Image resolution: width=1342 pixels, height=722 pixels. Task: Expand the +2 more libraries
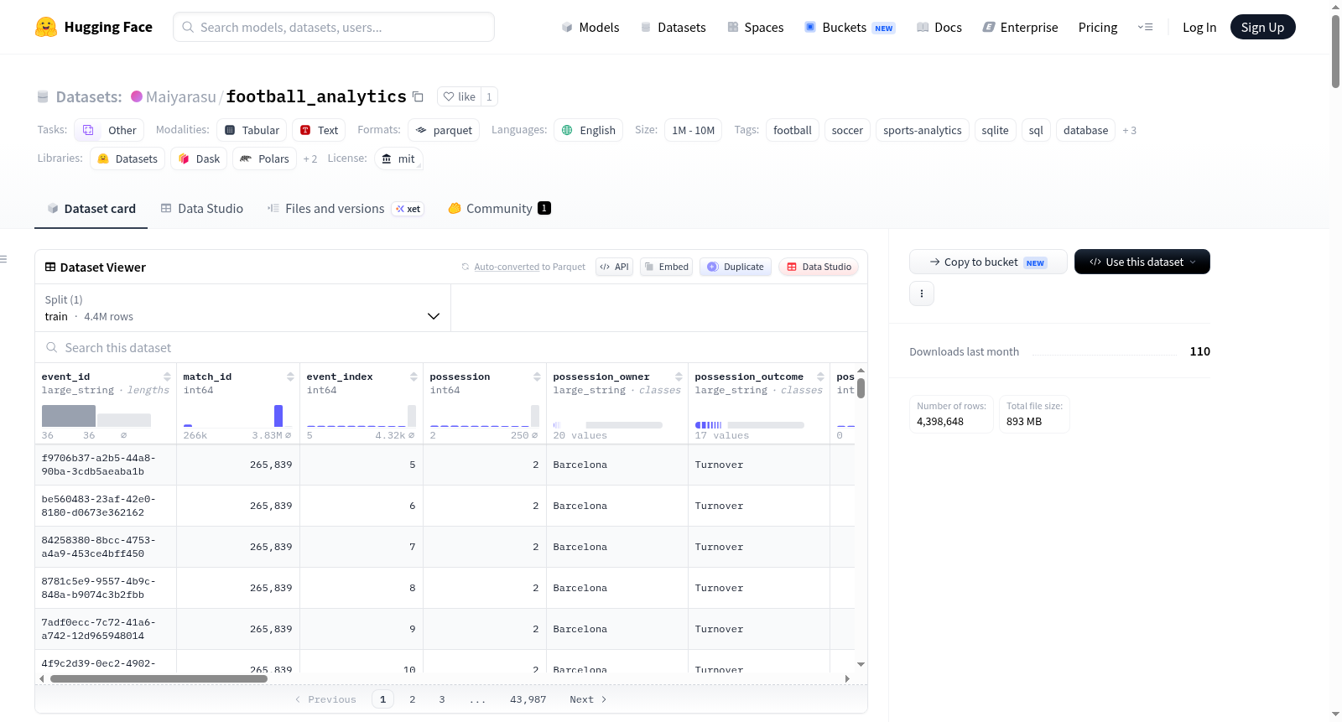click(310, 158)
